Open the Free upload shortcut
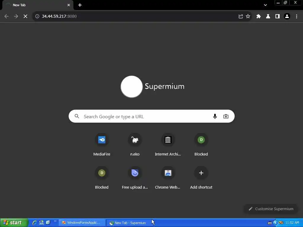Image resolution: width=303 pixels, height=227 pixels. (x=135, y=178)
